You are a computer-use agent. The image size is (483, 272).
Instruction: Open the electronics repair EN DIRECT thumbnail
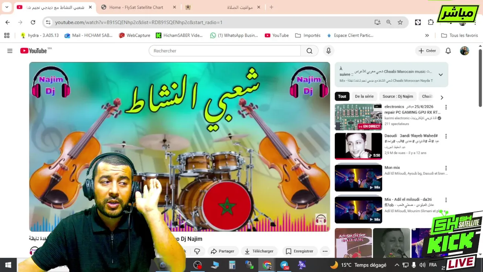[x=358, y=117]
